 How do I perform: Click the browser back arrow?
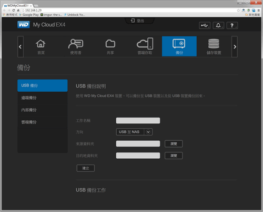tap(5, 11)
